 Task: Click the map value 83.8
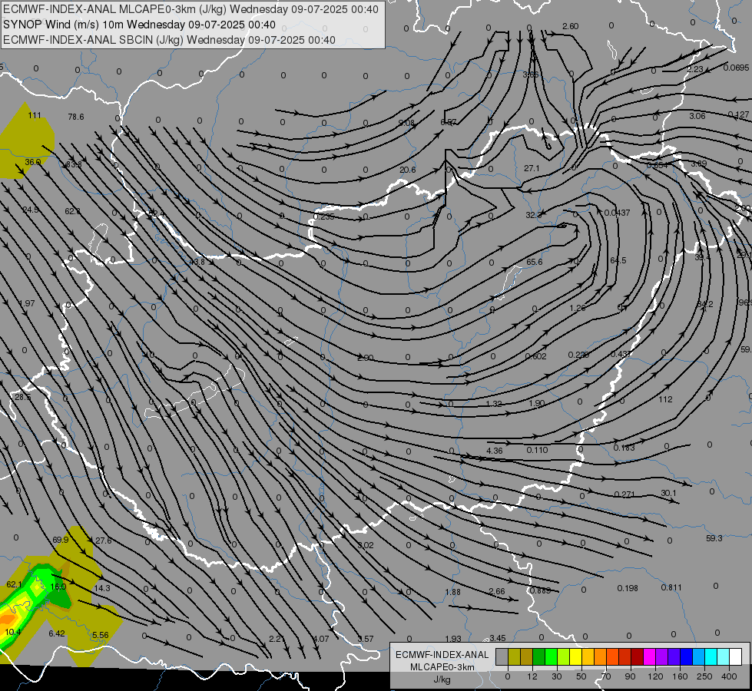74,164
